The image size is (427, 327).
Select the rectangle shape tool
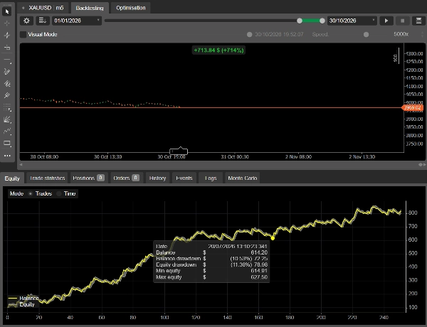(7, 143)
